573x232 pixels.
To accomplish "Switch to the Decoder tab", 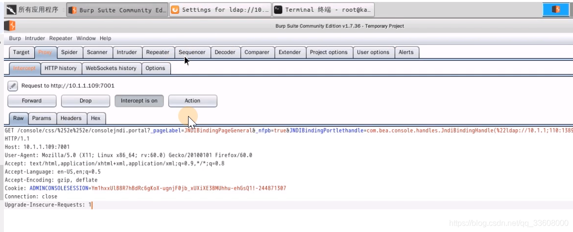I will pyautogui.click(x=225, y=52).
